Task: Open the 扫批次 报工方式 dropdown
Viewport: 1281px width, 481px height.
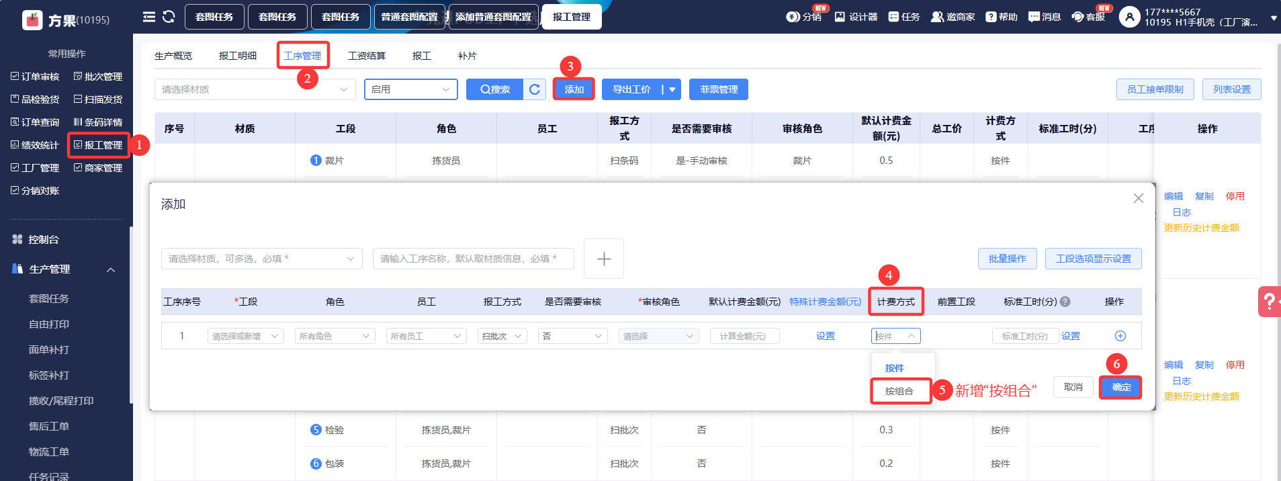Action: pyautogui.click(x=502, y=336)
